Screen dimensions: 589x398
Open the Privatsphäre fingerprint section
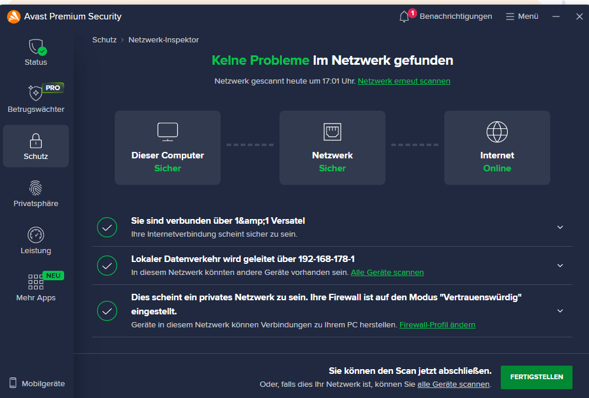click(36, 188)
